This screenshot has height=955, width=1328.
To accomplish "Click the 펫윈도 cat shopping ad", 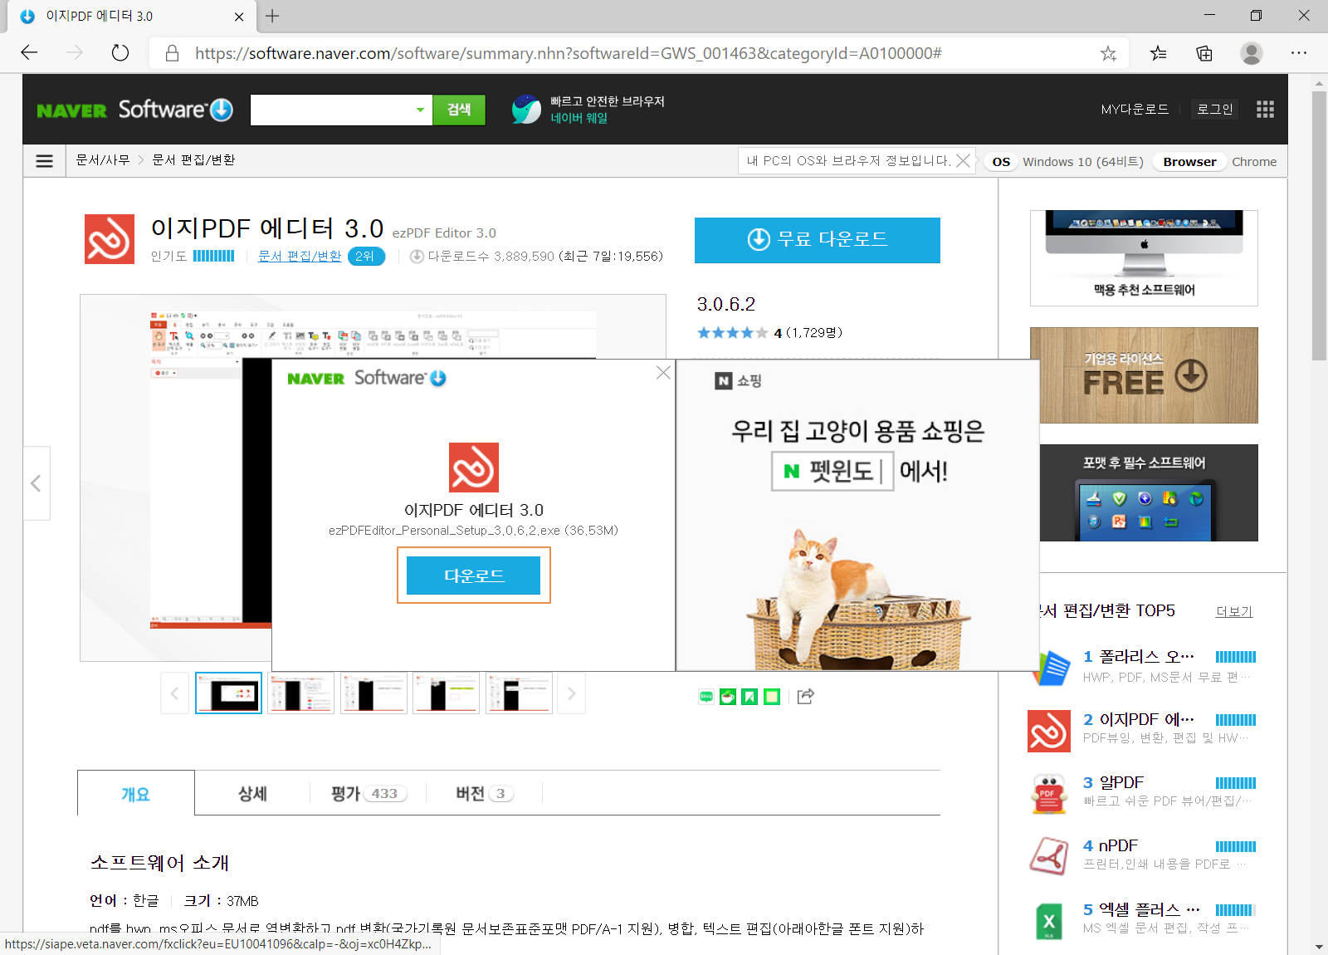I will coord(857,515).
